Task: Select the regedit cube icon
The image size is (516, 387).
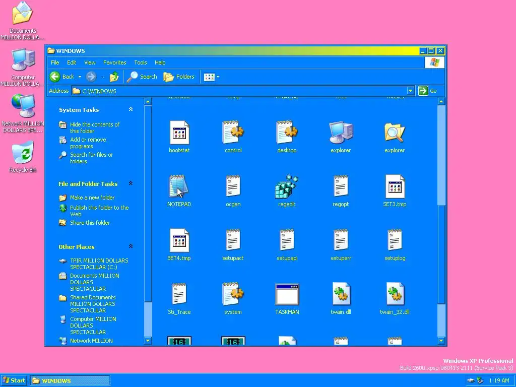Action: (287, 186)
